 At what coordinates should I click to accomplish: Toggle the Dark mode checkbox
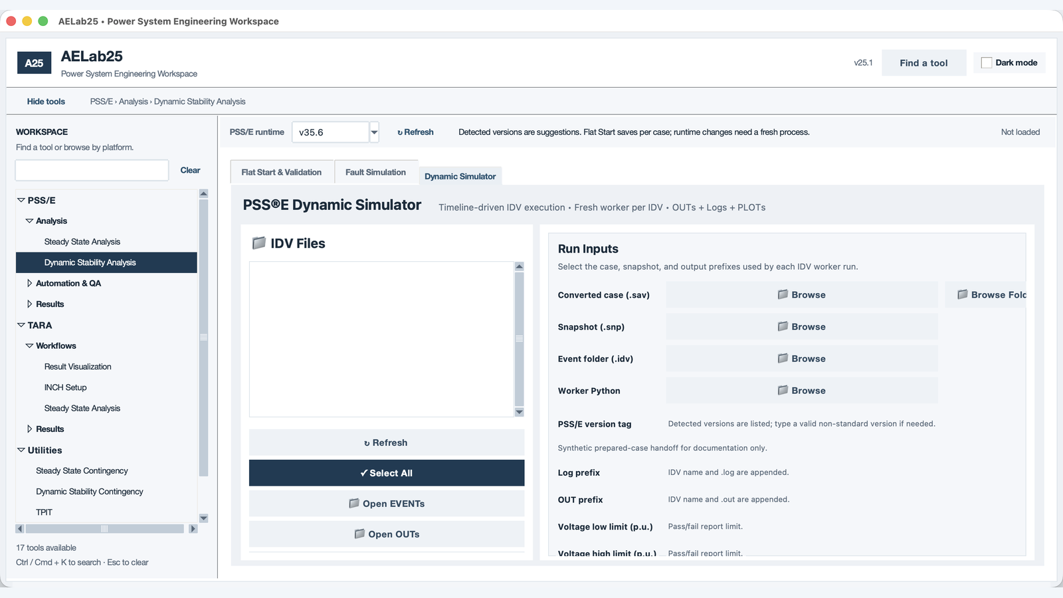(x=987, y=62)
